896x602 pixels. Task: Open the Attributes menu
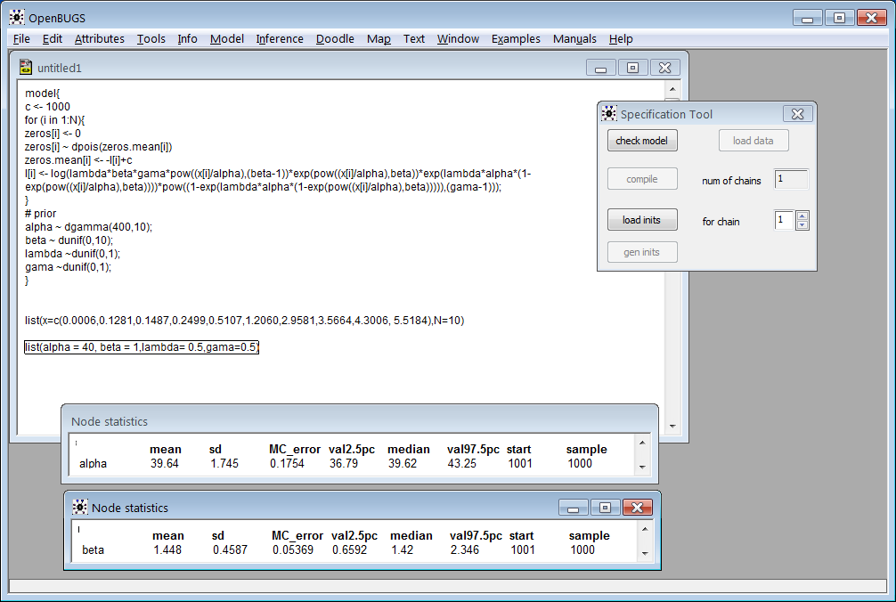pyautogui.click(x=100, y=39)
